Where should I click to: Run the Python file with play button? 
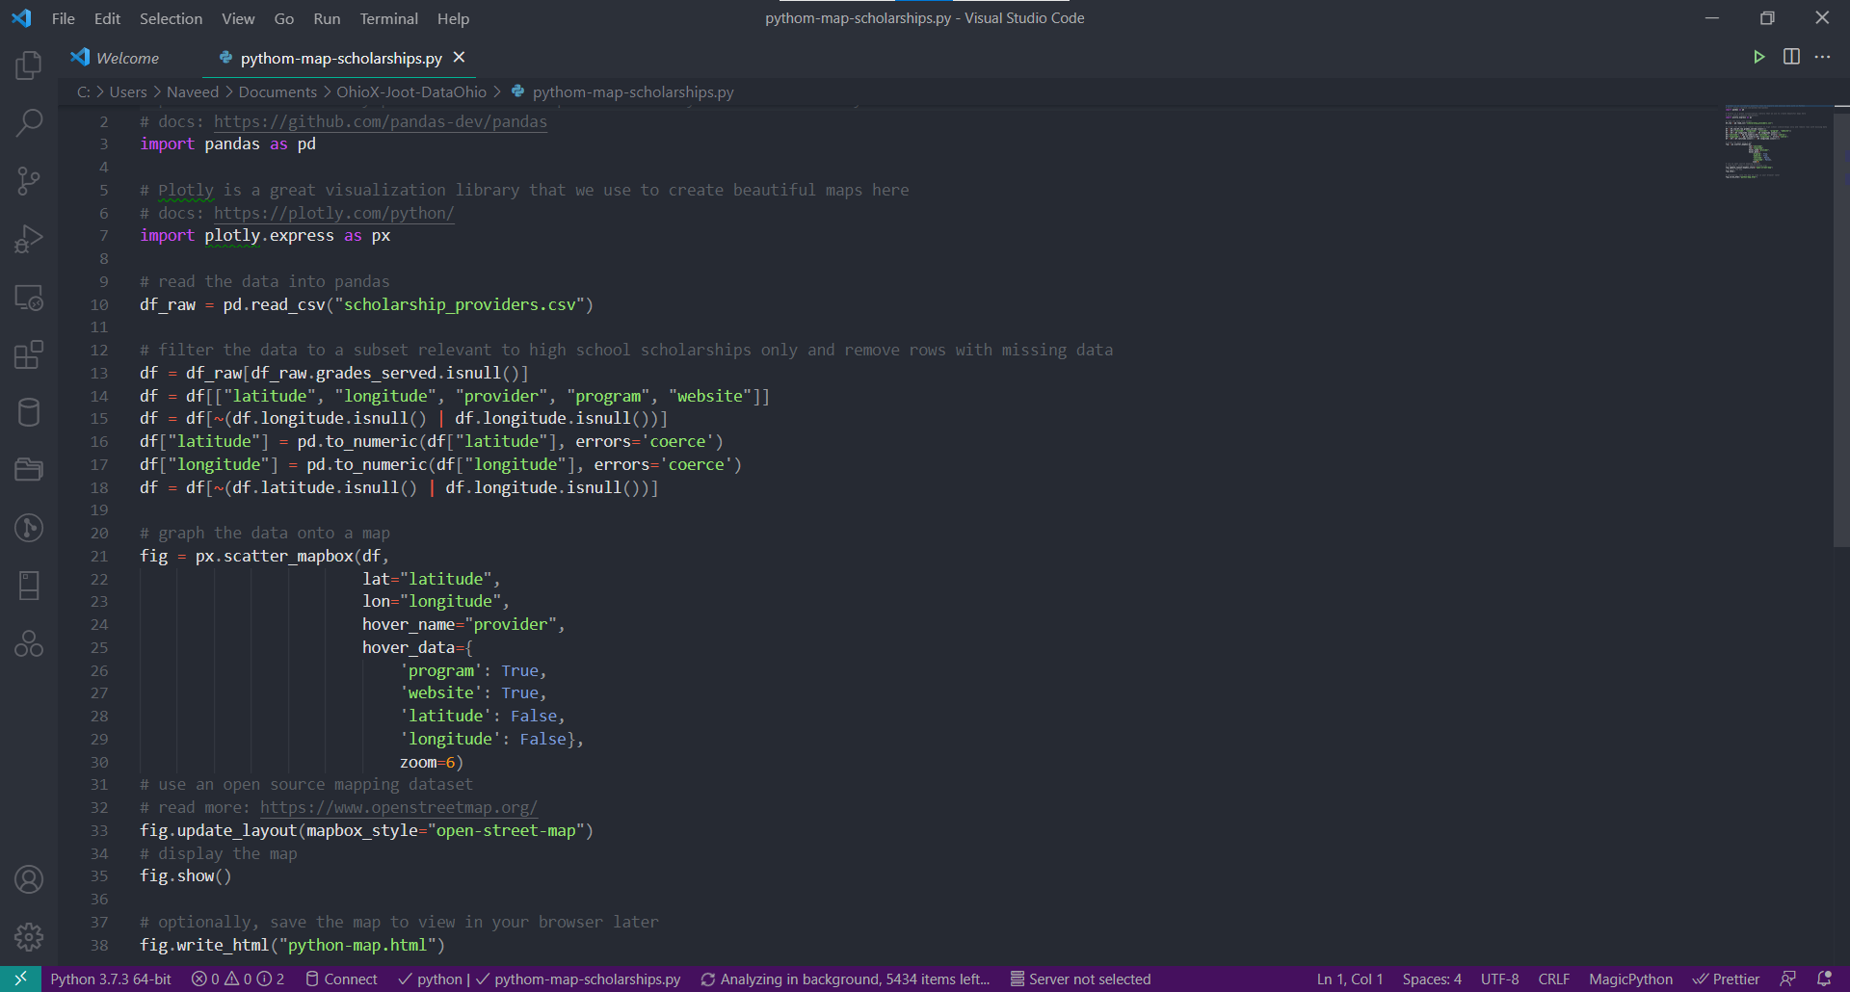(1758, 57)
